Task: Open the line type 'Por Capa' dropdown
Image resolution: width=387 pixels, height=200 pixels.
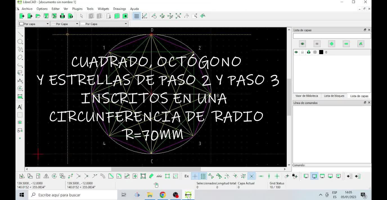Action: pyautogui.click(x=104, y=24)
